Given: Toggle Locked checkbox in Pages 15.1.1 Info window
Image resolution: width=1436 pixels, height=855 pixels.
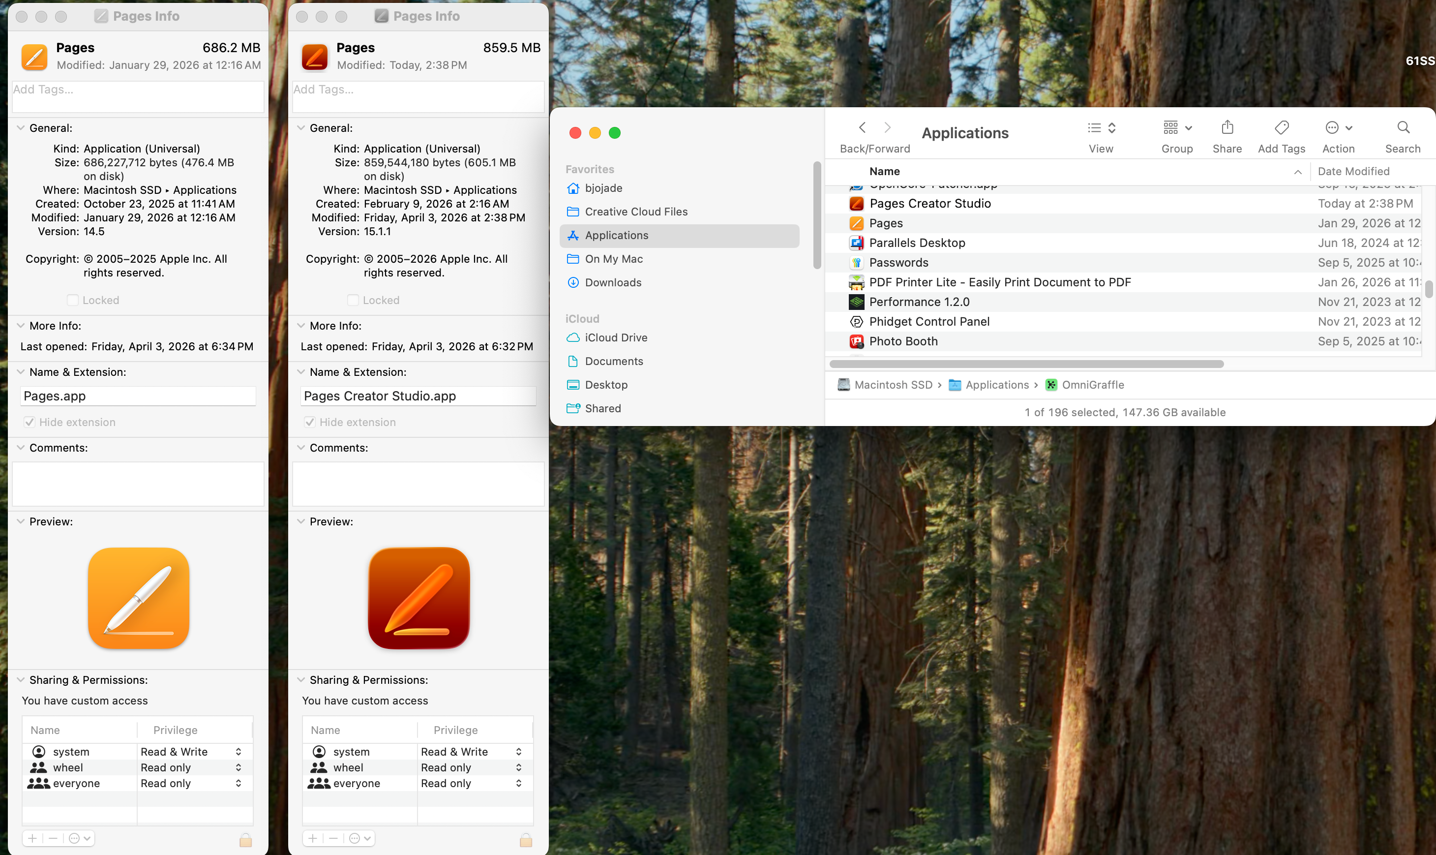Looking at the screenshot, I should [353, 300].
